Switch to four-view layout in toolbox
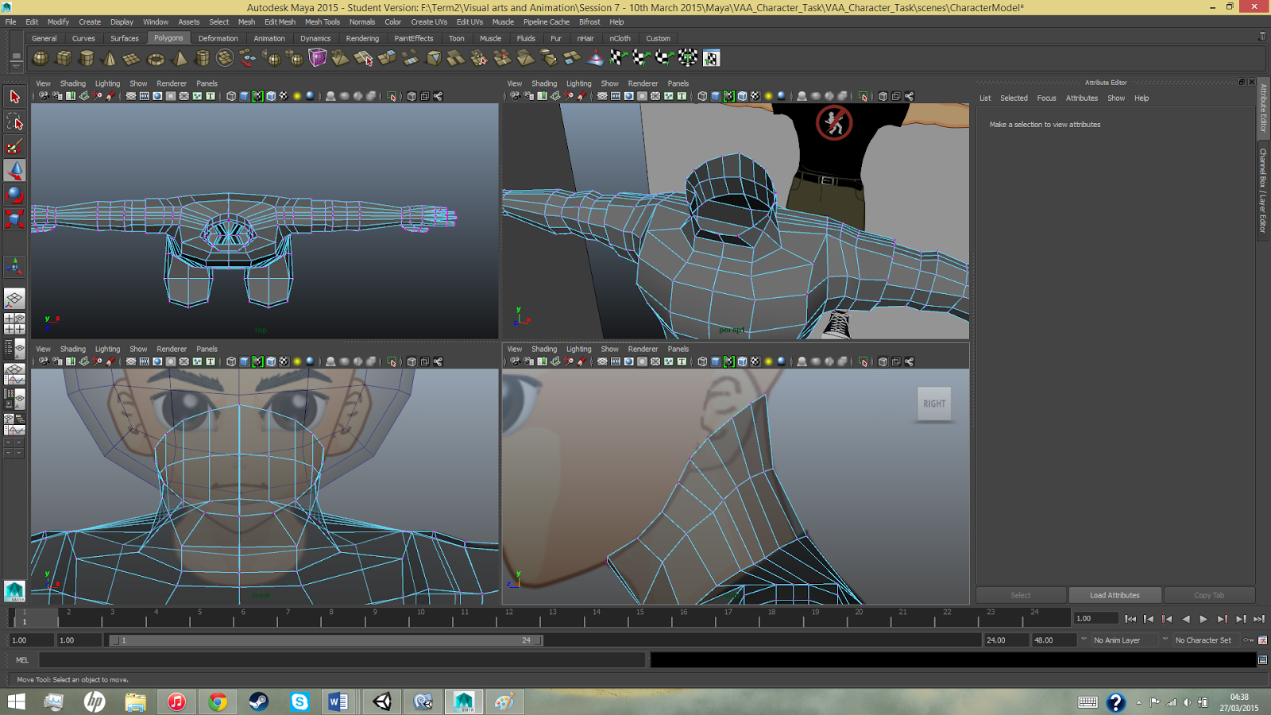 point(14,323)
